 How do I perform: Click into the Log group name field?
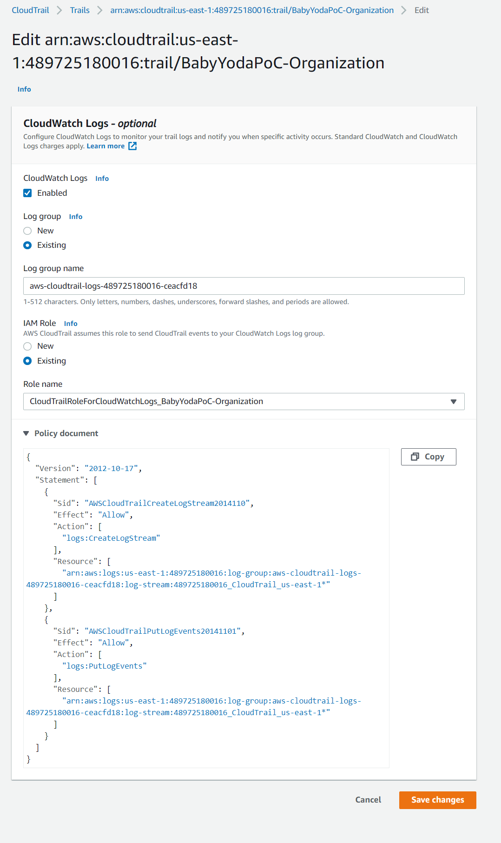tap(244, 286)
